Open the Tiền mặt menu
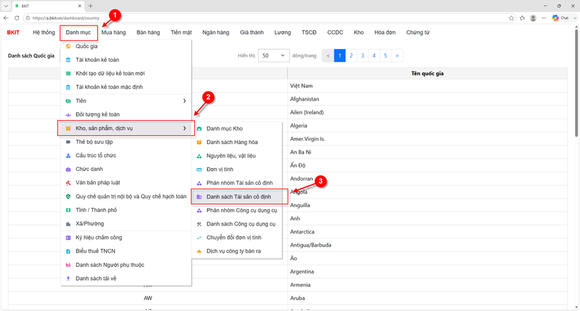Screen dimensions: 580x311 [x=181, y=32]
